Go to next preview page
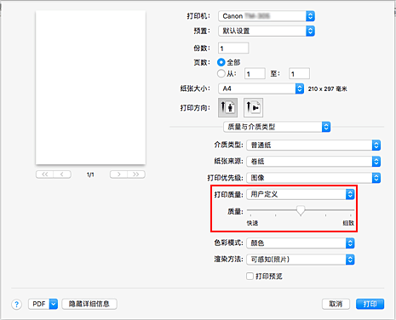The image size is (396, 320). 118,174
